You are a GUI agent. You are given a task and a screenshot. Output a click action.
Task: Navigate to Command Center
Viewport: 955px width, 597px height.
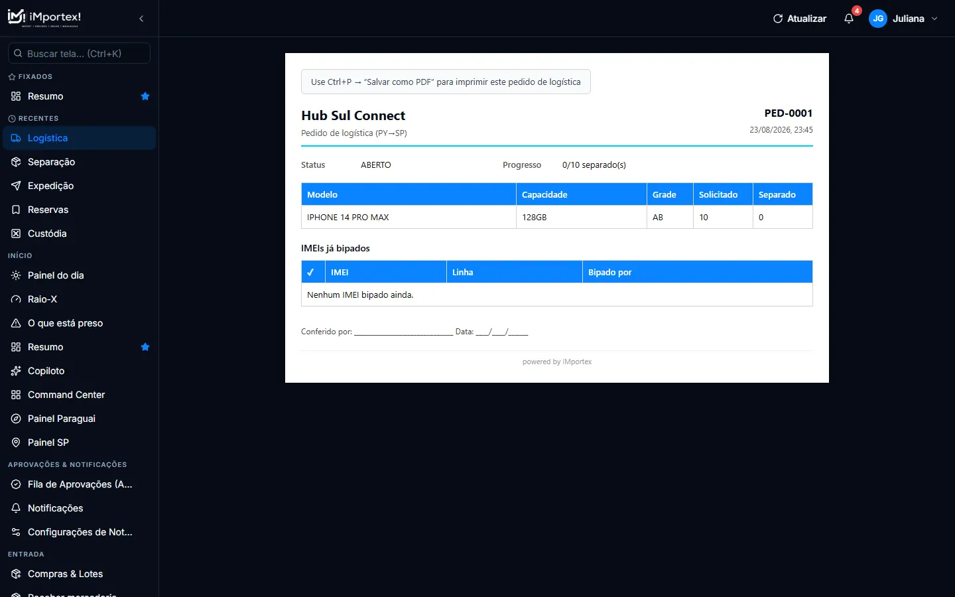tap(79, 395)
